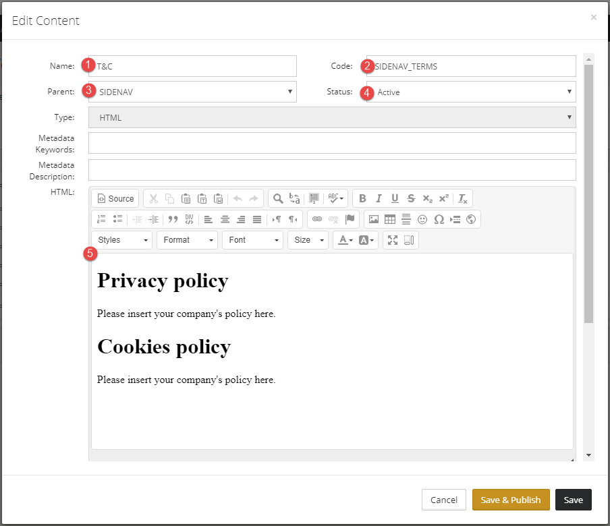Open the Styles dropdown menu
Viewport: 610px width, 526px height.
click(x=121, y=240)
